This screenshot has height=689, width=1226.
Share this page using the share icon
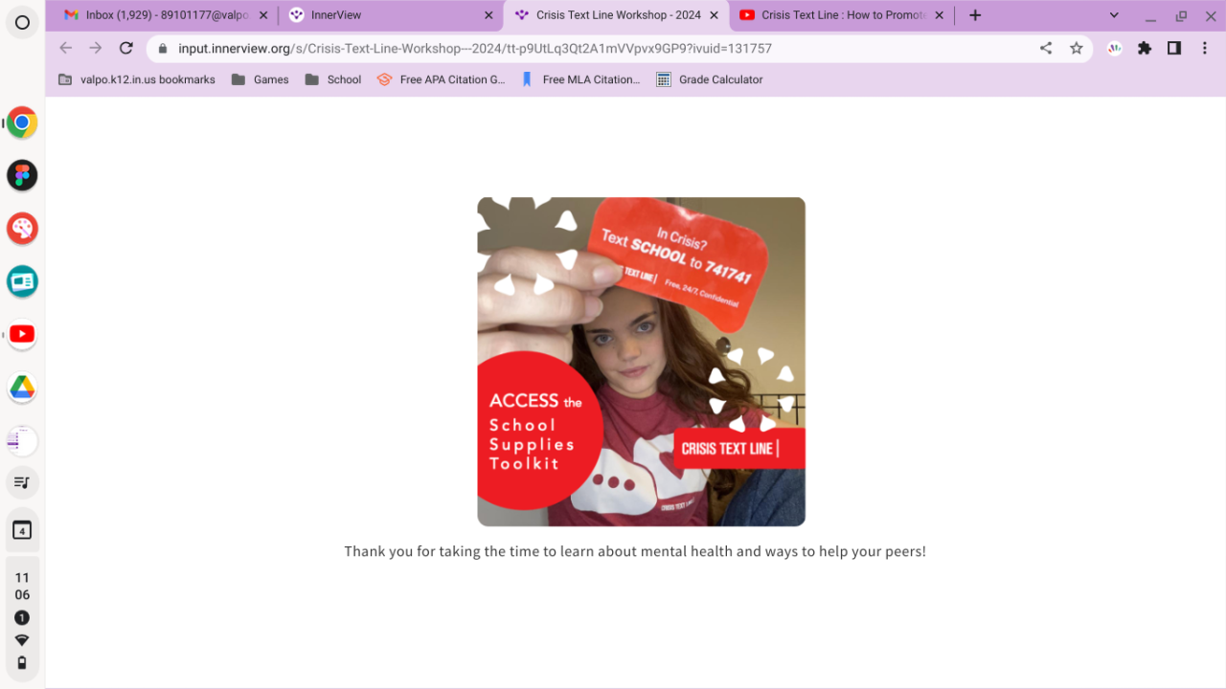point(1046,48)
